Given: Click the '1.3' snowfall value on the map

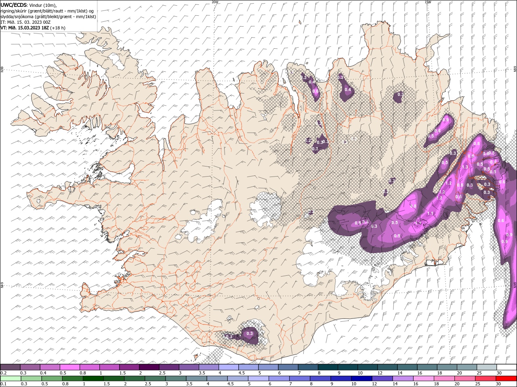Looking at the screenshot, I should click(465, 167).
